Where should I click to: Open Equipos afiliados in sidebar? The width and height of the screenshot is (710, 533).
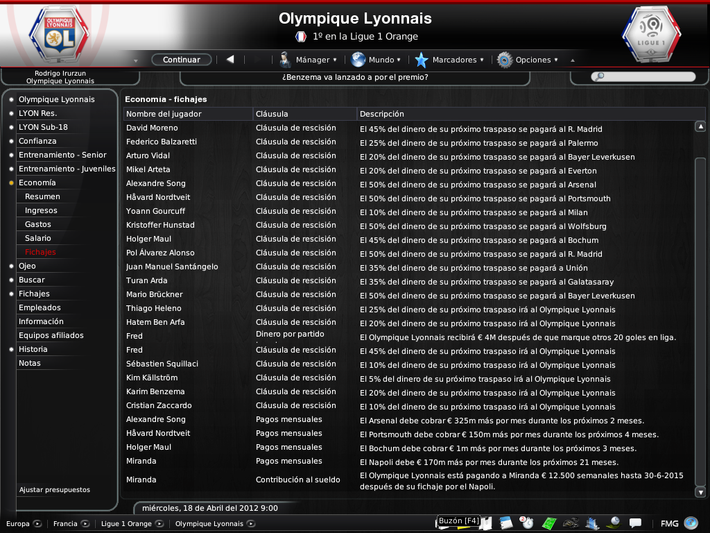click(51, 335)
